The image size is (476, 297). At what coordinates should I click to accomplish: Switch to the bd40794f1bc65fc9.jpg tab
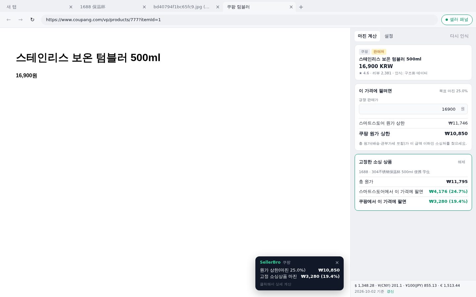(x=186, y=7)
